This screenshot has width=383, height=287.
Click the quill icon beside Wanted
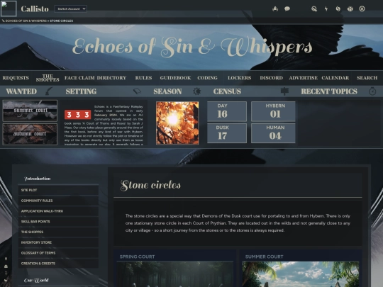point(49,91)
